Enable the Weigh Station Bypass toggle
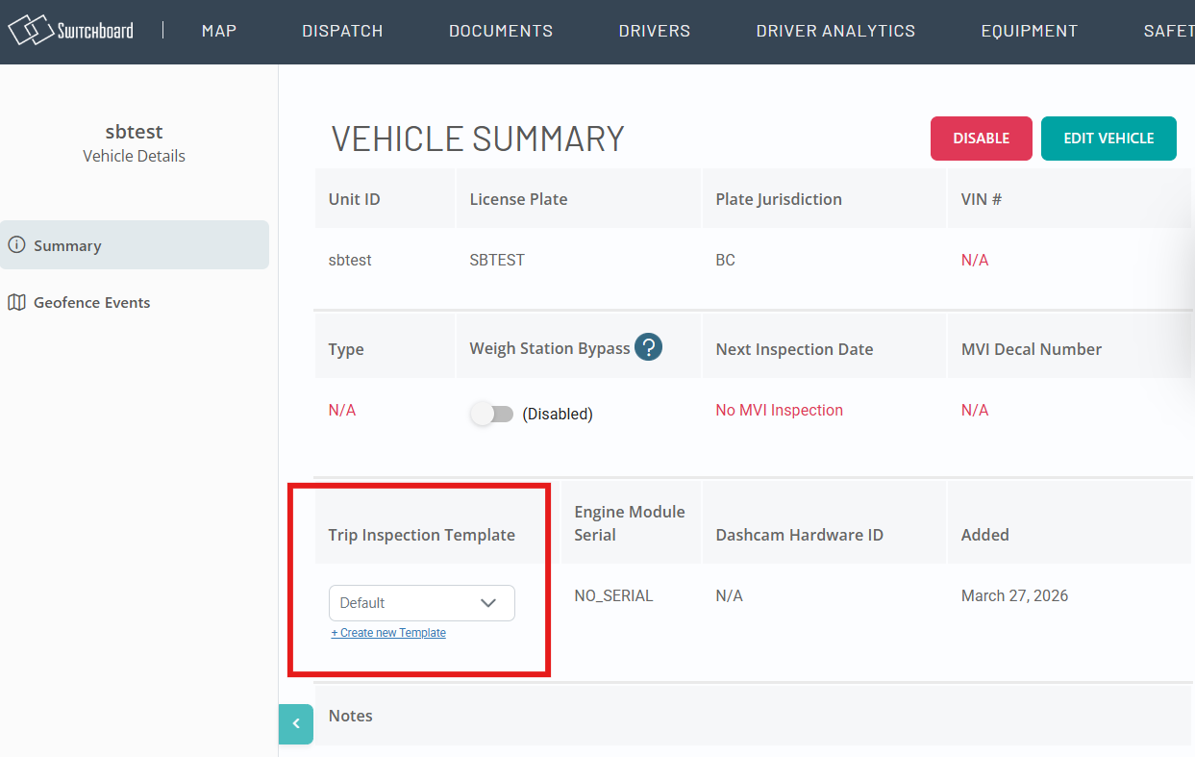1195x757 pixels. (x=492, y=413)
